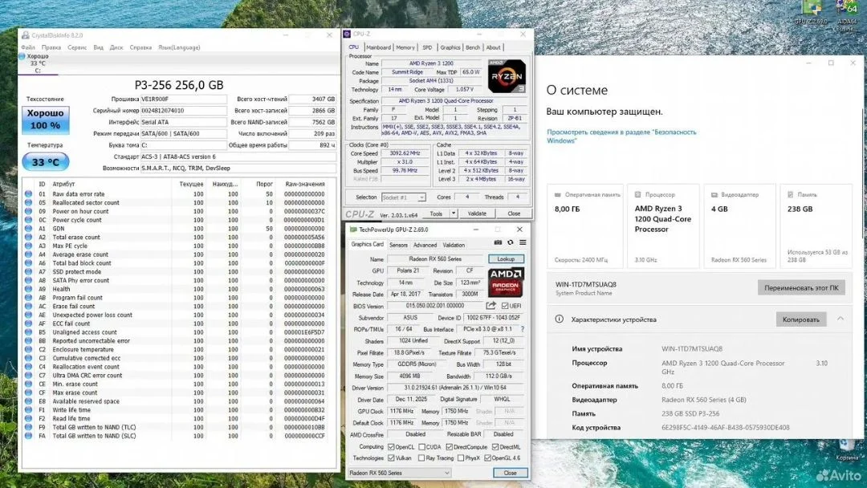Select the Reallocated sector count row
Viewport: 867px width, 488px height.
178,203
